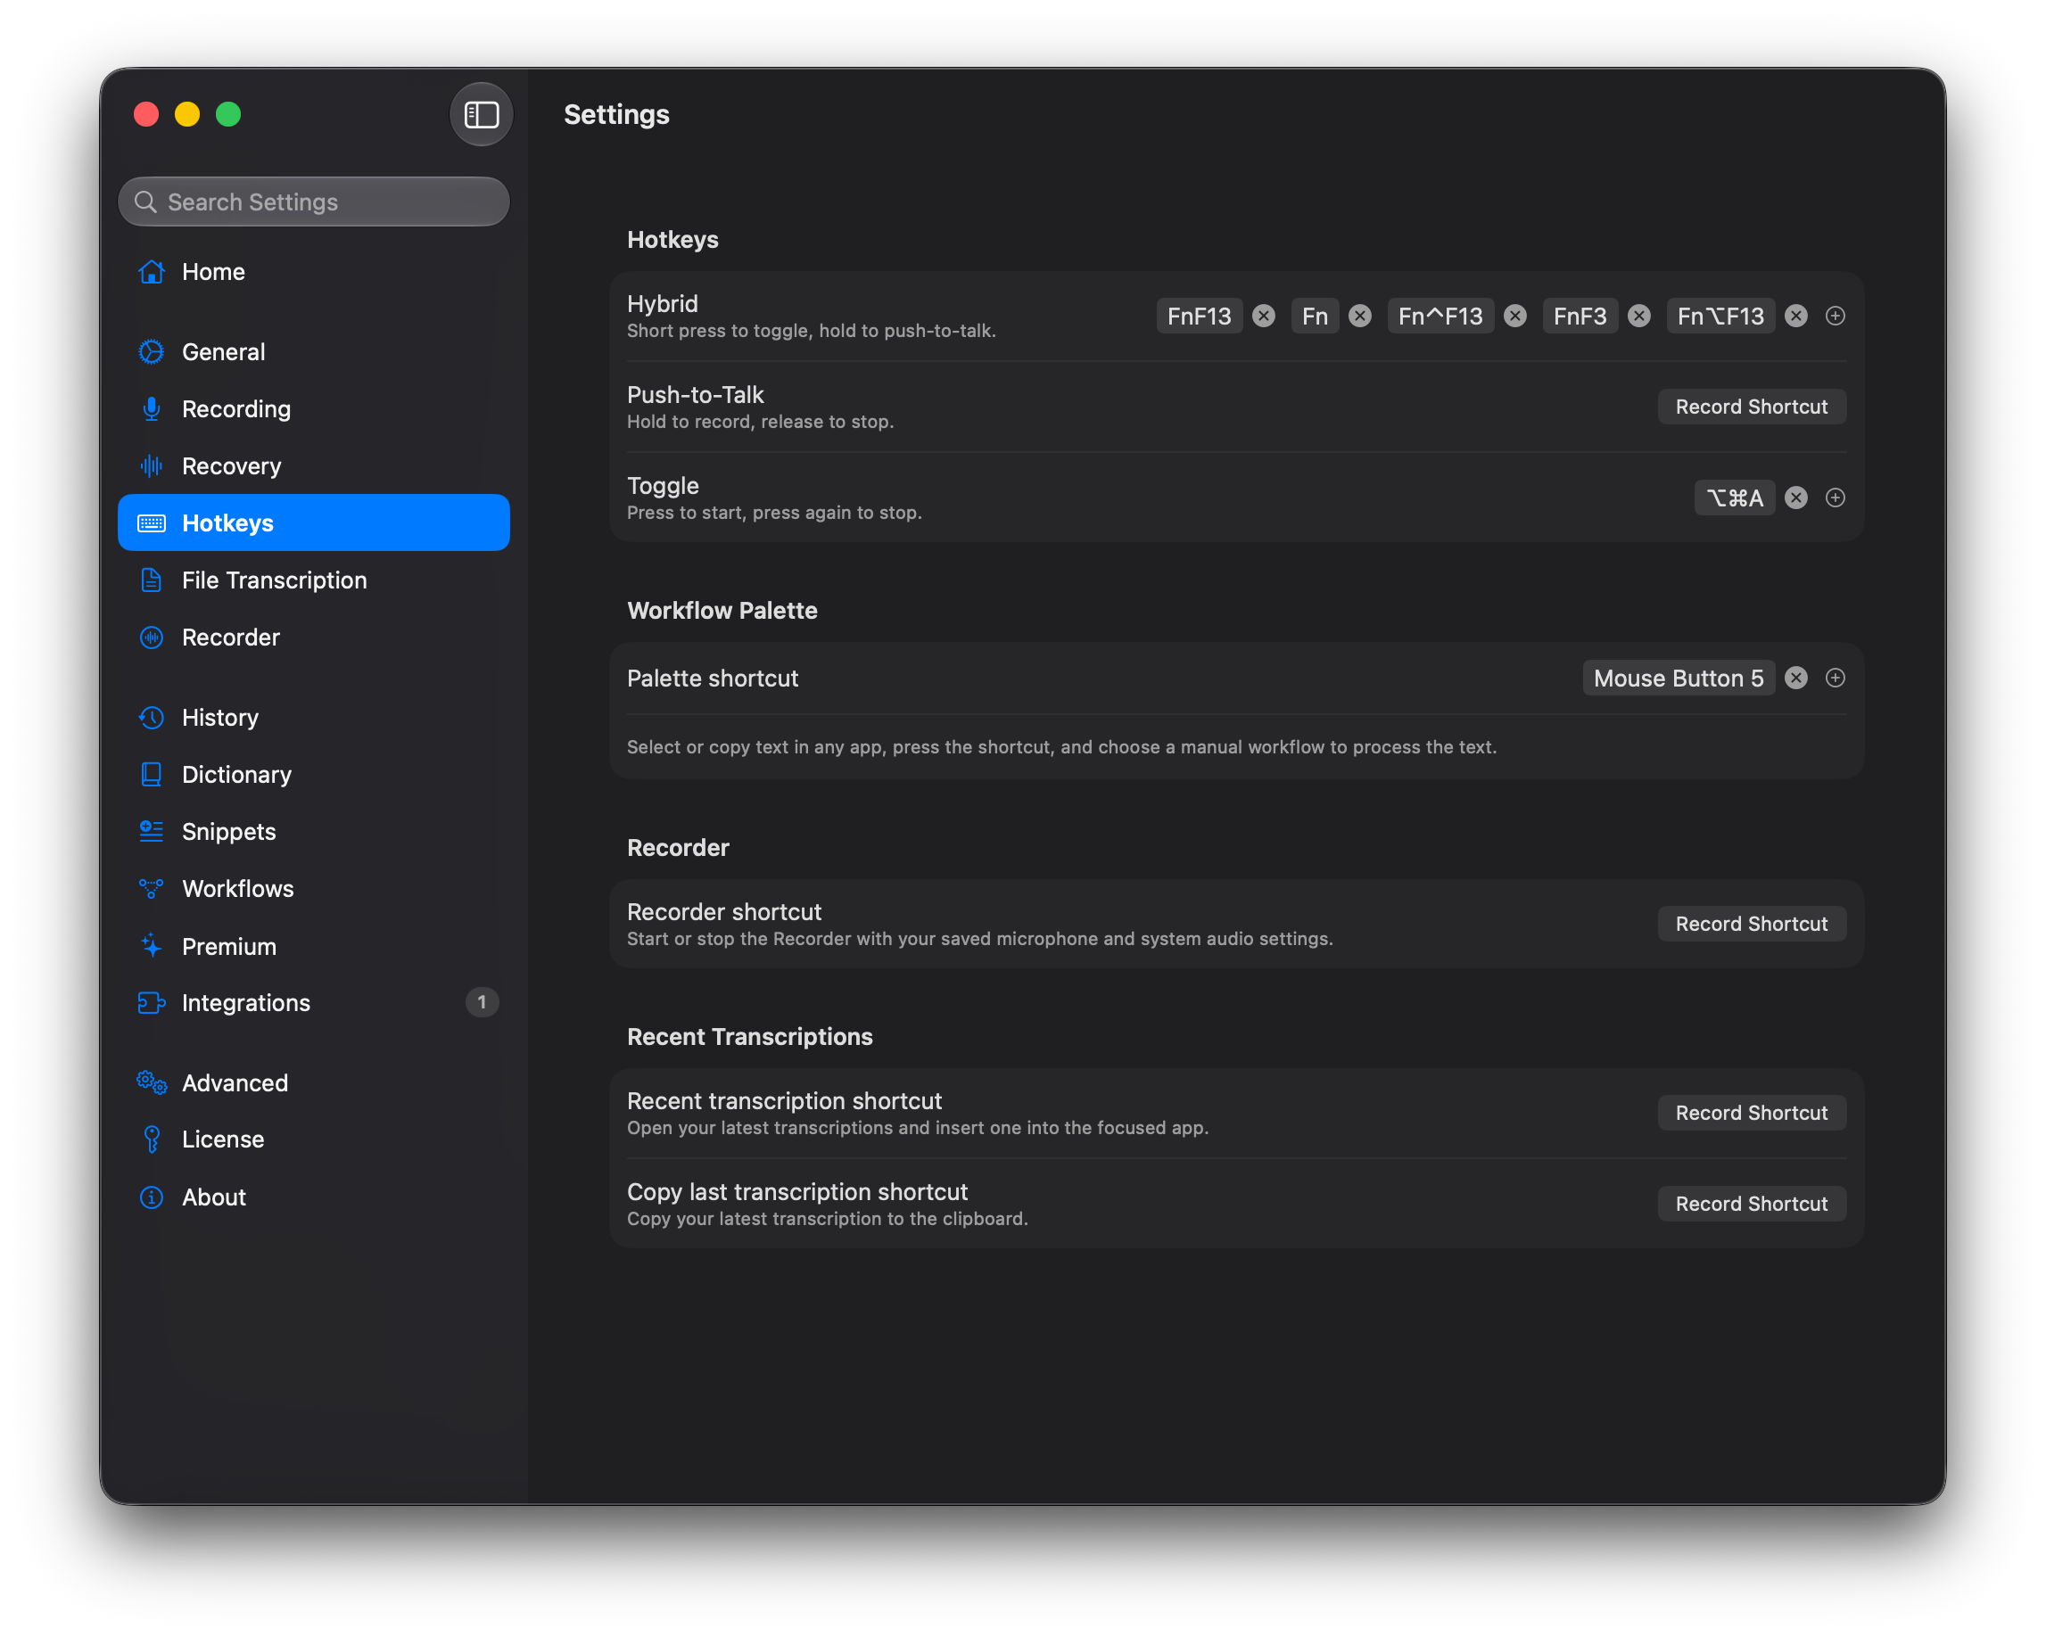The height and width of the screenshot is (1637, 2046).
Task: Add another Palette shortcut with plus icon
Action: 1836,679
